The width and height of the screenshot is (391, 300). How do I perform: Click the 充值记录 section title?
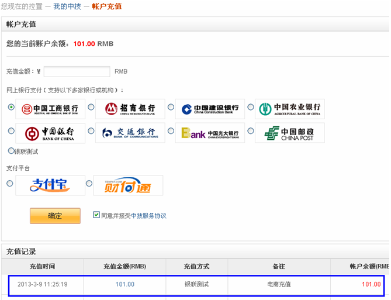tap(21, 251)
